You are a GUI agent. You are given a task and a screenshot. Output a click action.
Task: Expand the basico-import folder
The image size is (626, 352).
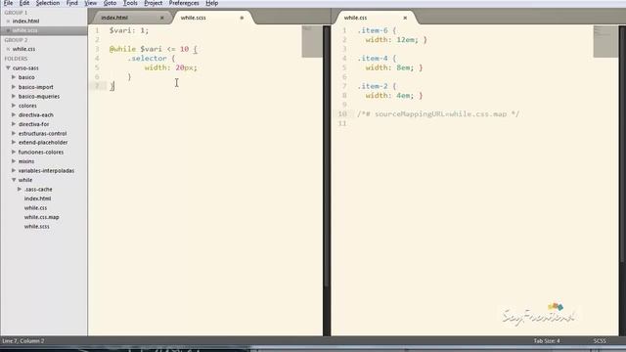(14, 87)
